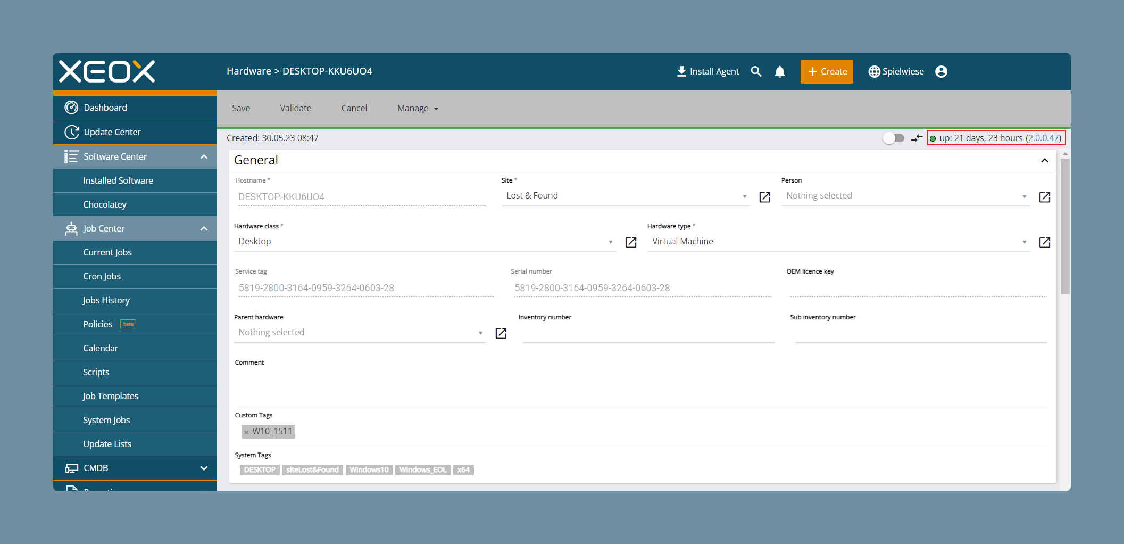
Task: Click the orange Create button
Action: 827,71
